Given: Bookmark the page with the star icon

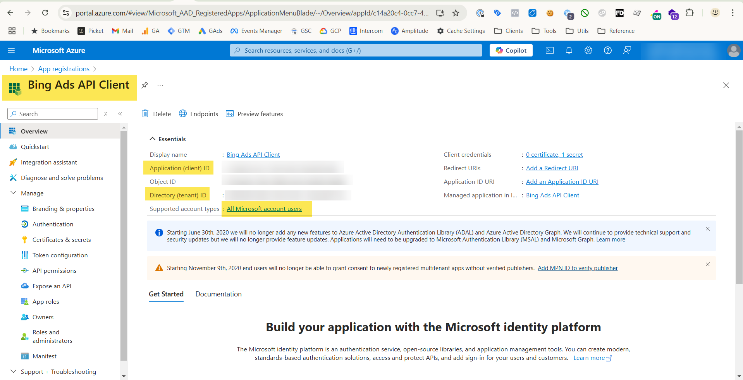Looking at the screenshot, I should (456, 13).
